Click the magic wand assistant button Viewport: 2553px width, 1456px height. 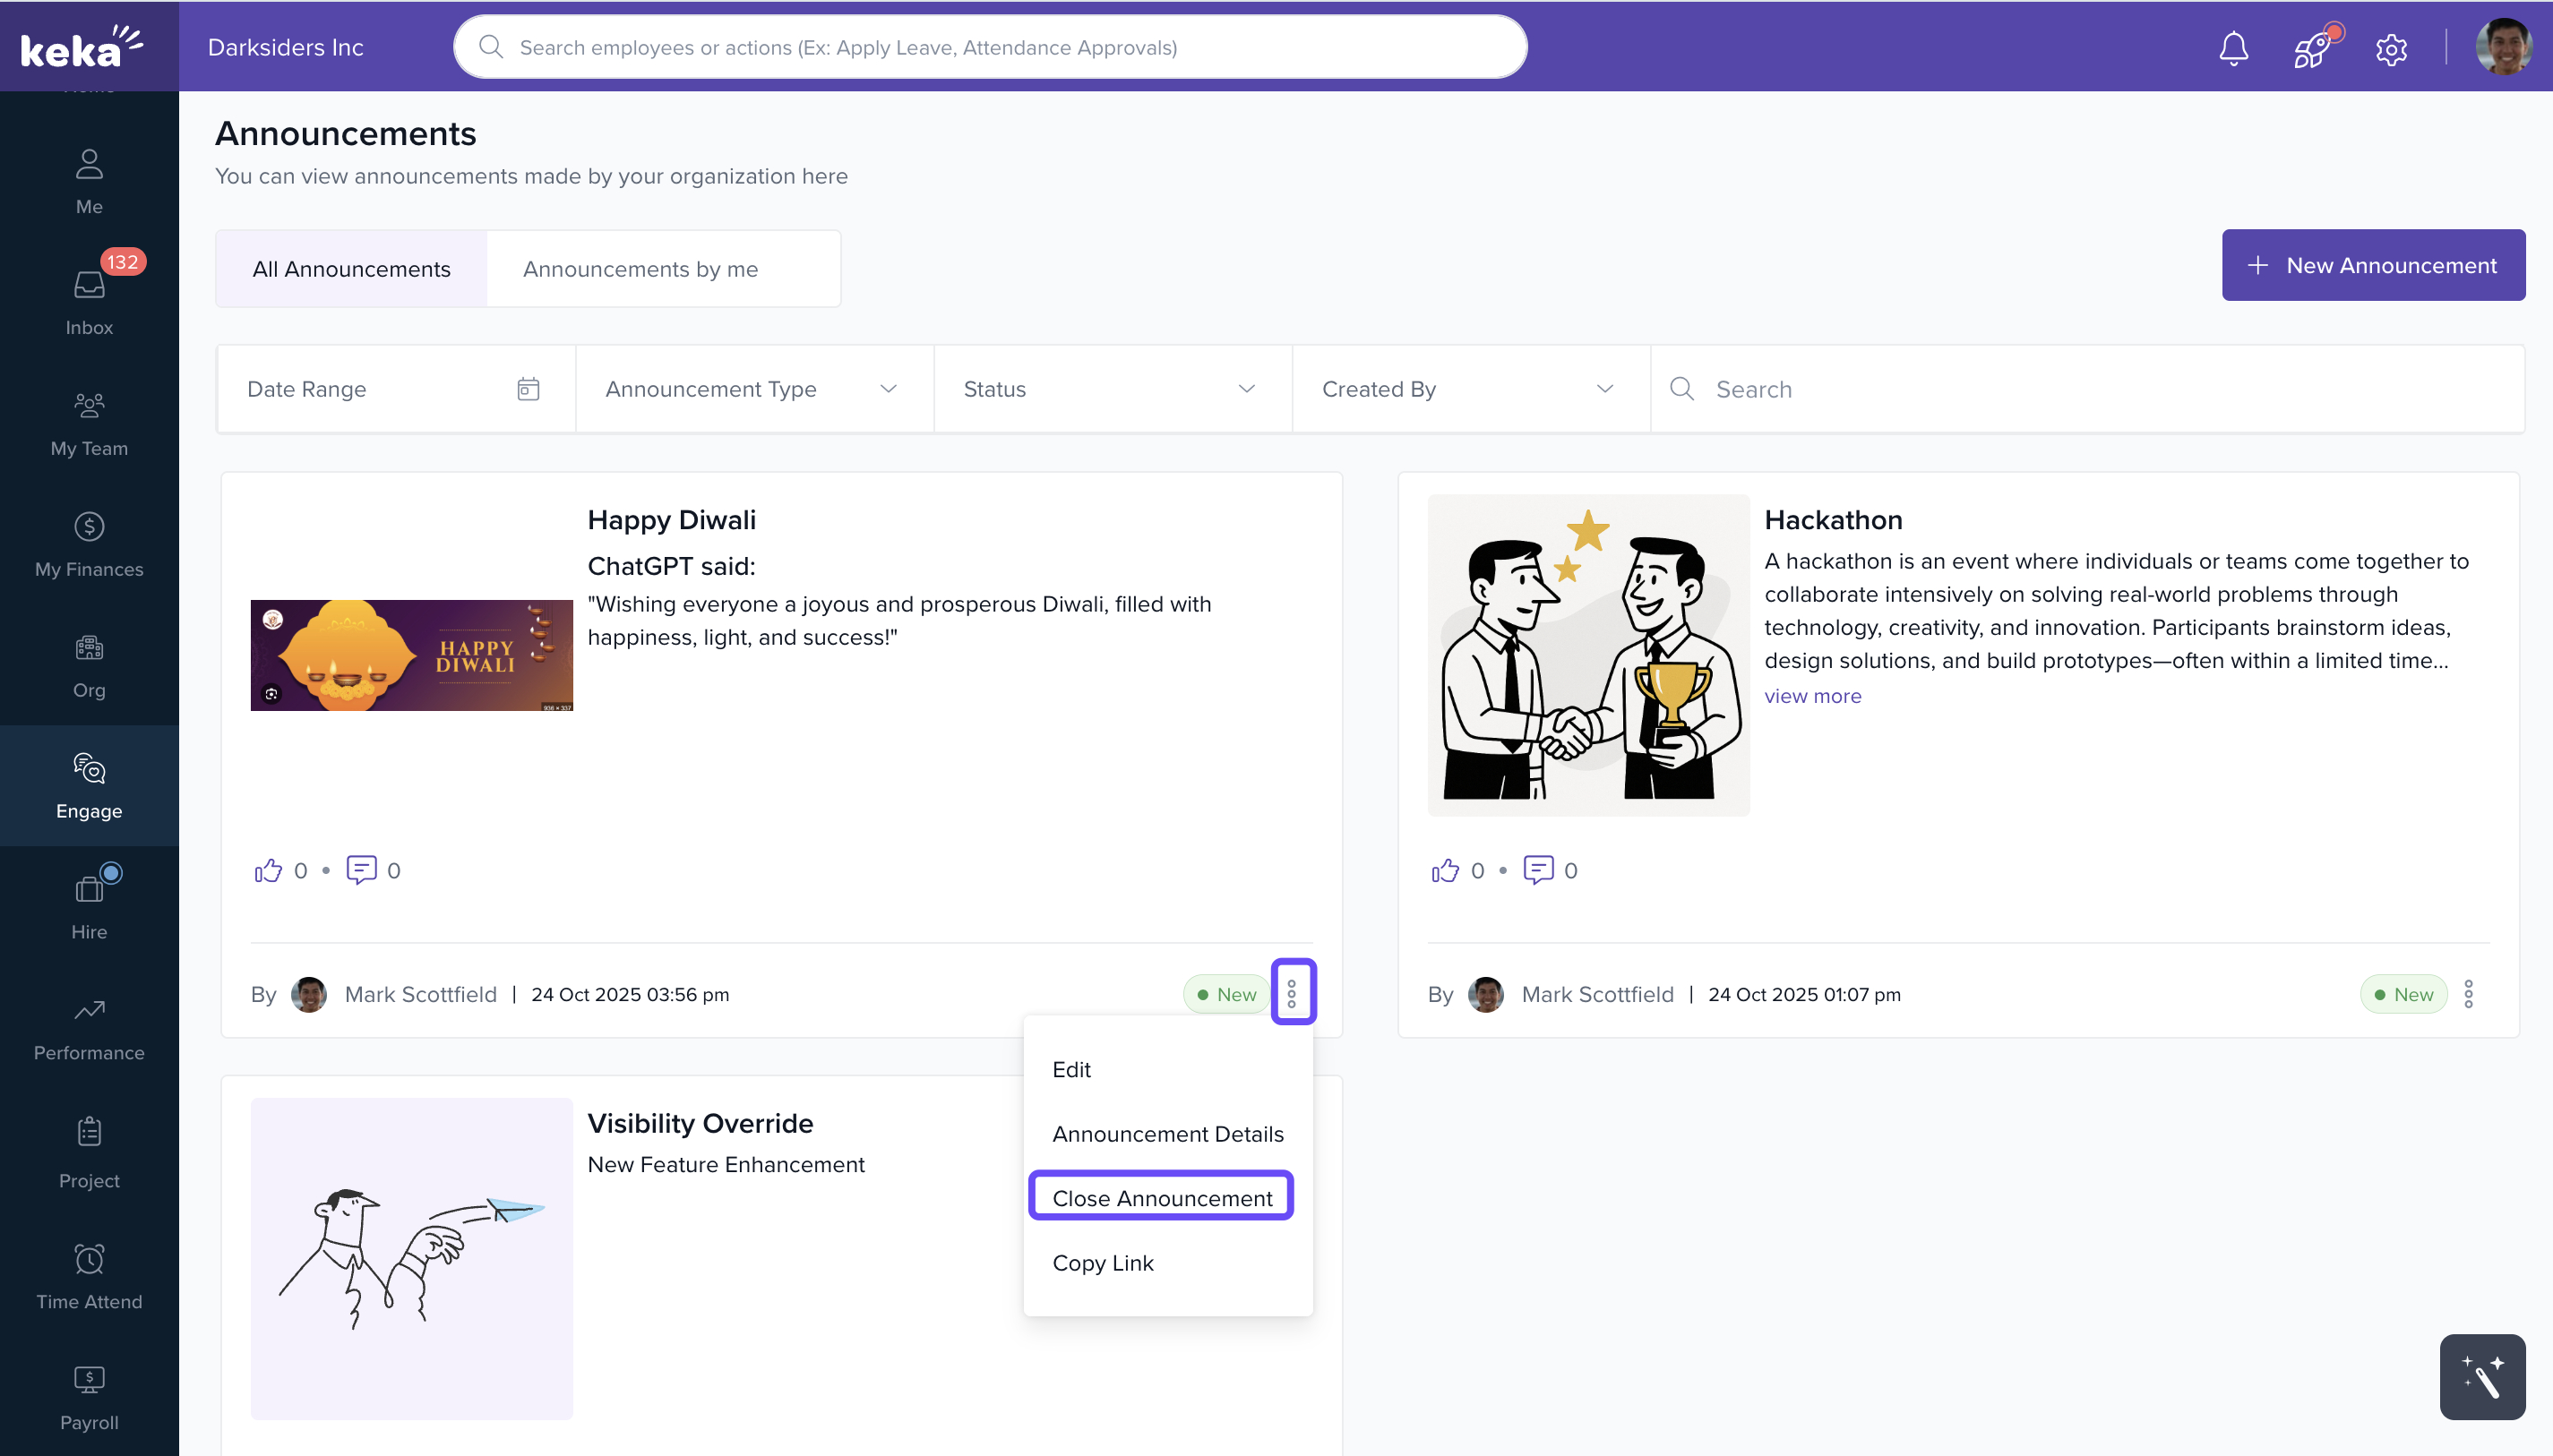tap(2481, 1376)
